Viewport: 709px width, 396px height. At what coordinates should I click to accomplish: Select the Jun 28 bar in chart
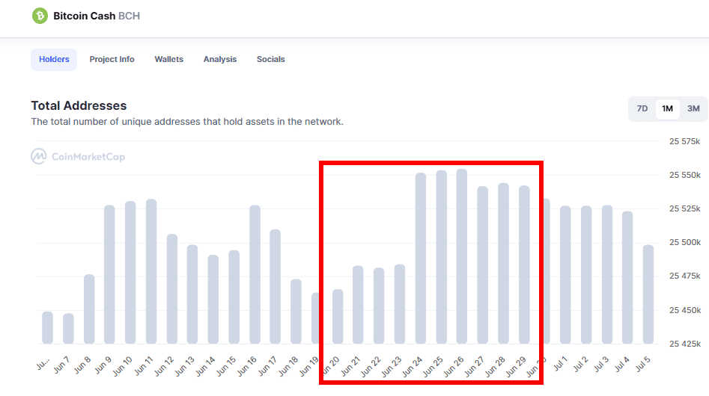point(503,264)
